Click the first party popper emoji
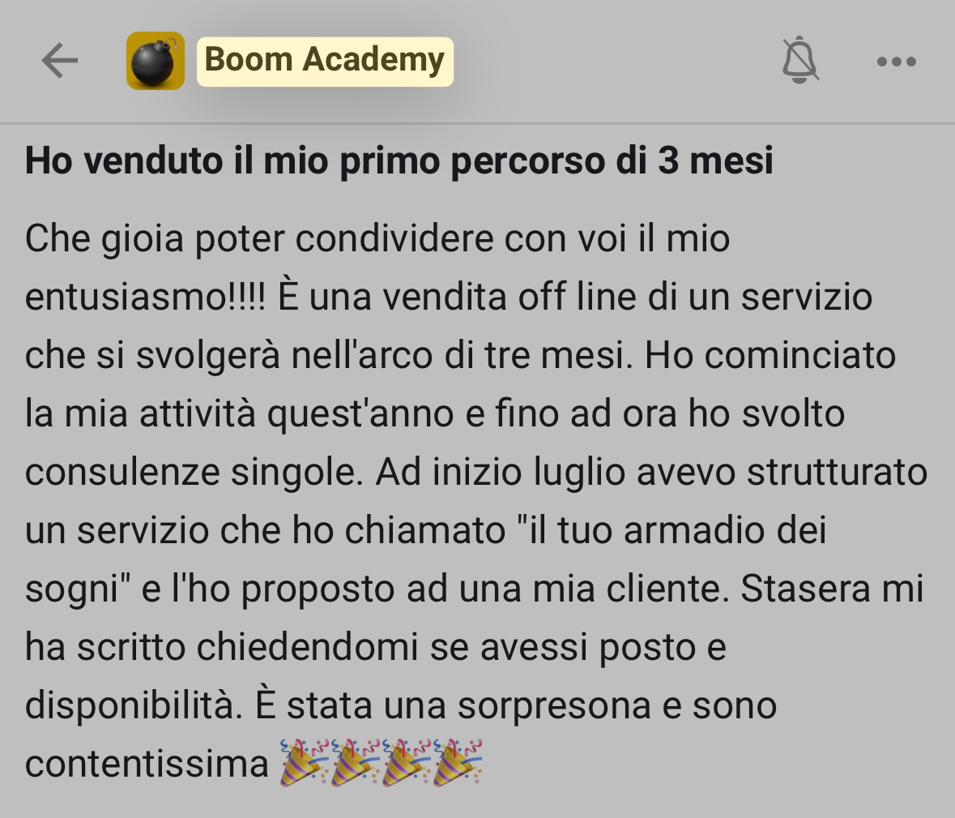This screenshot has height=818, width=955. (305, 762)
